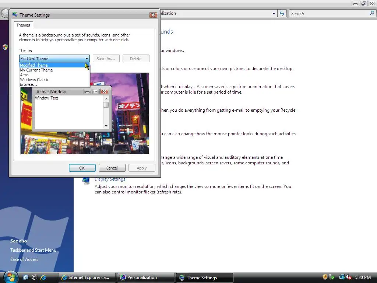
Task: Click the security shield tray icon
Action: tap(325, 277)
